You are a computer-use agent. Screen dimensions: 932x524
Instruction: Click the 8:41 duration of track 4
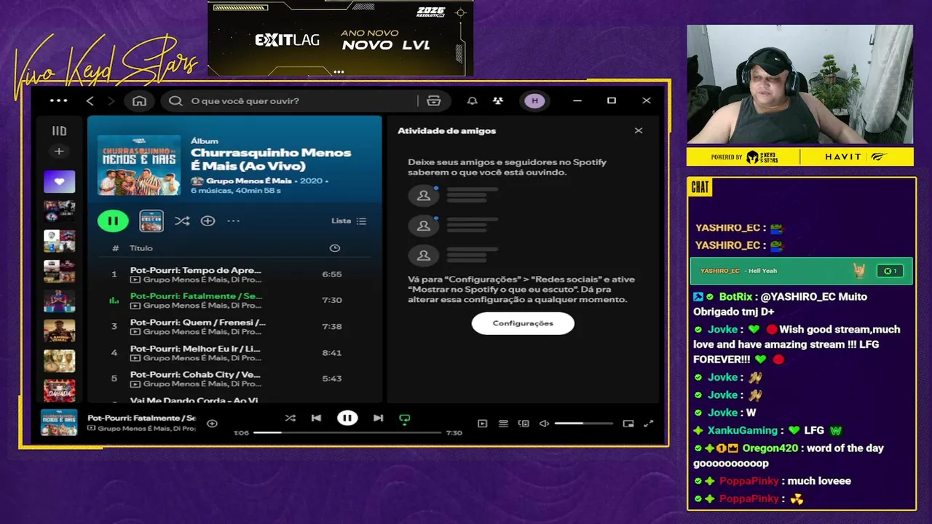(331, 352)
